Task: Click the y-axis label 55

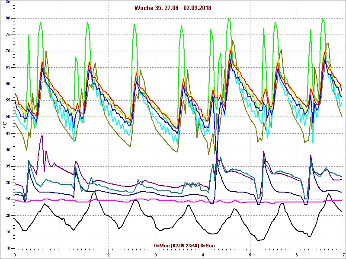Action: [x=8, y=101]
